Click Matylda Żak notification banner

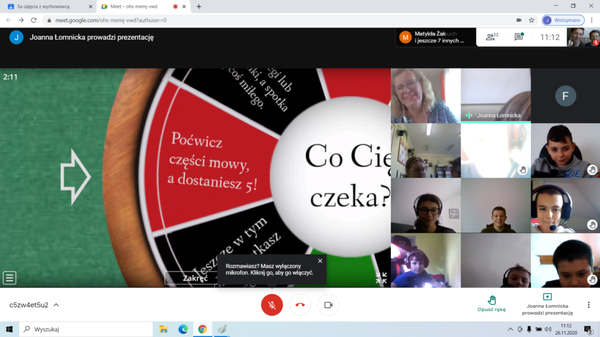click(x=436, y=37)
